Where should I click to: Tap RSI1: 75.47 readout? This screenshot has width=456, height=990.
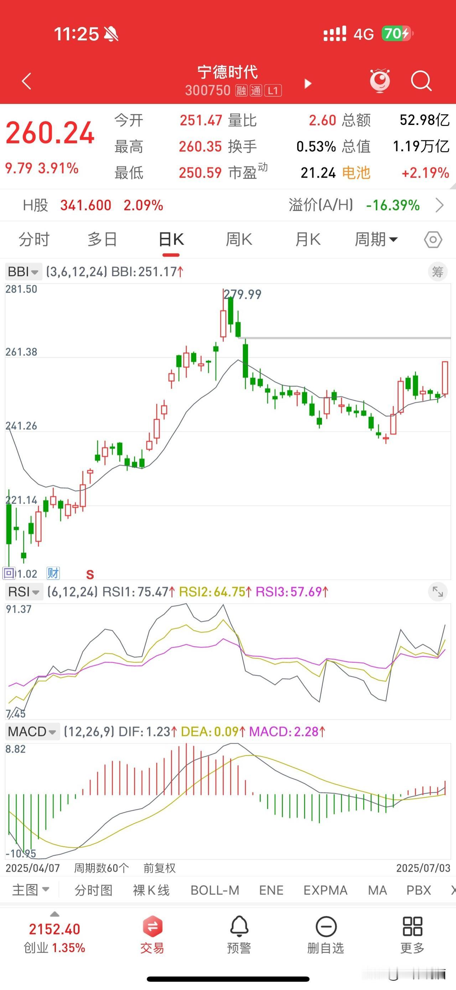pyautogui.click(x=139, y=592)
